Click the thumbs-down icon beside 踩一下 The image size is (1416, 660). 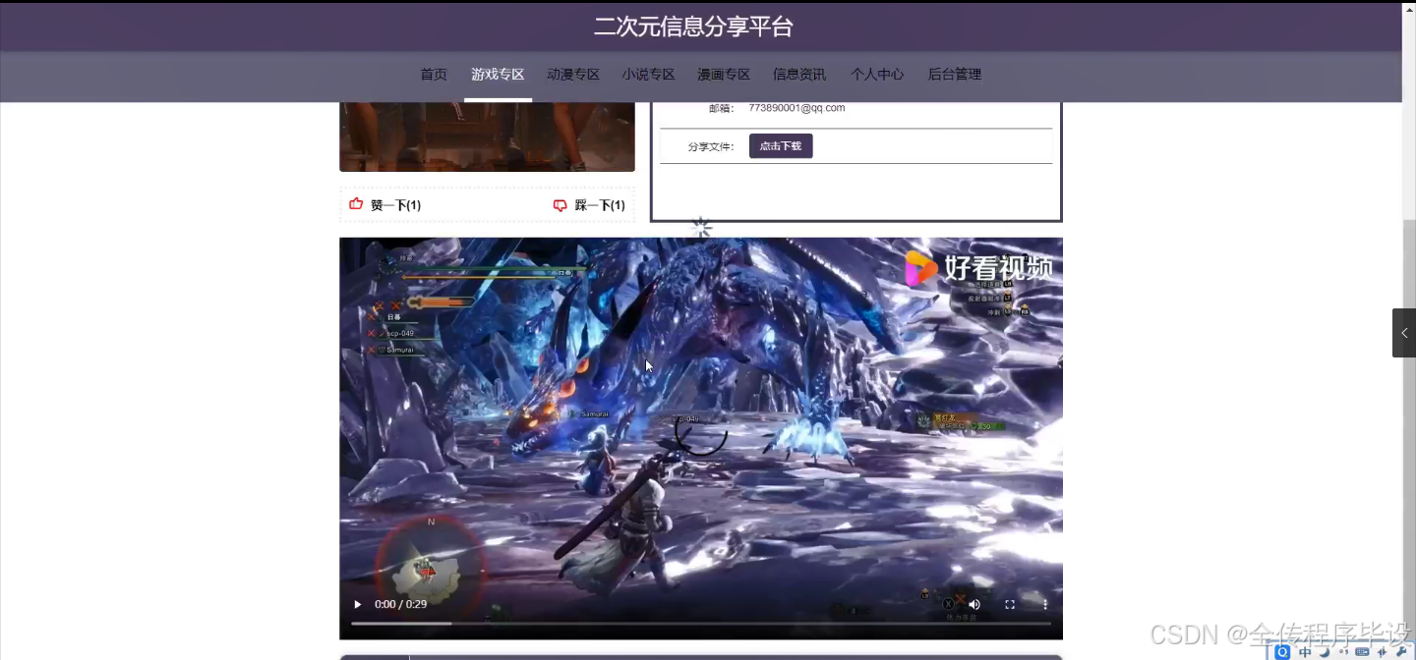[560, 205]
